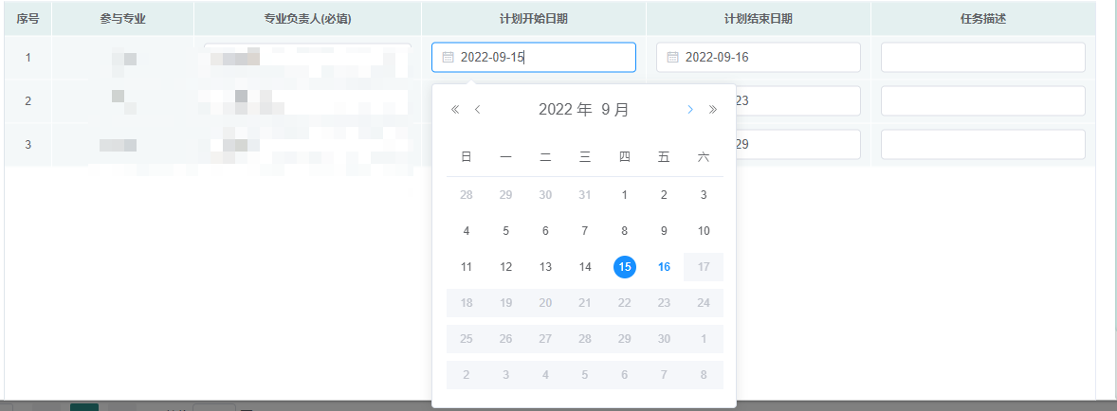Choose September 1 in the calendar
The image size is (1117, 411).
(x=624, y=195)
